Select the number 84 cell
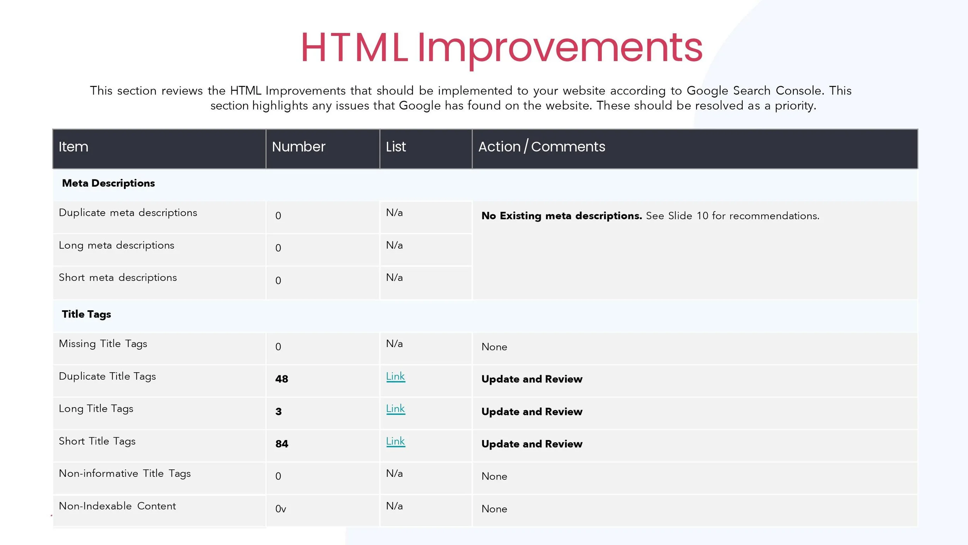Viewport: 968px width, 545px height. point(281,444)
